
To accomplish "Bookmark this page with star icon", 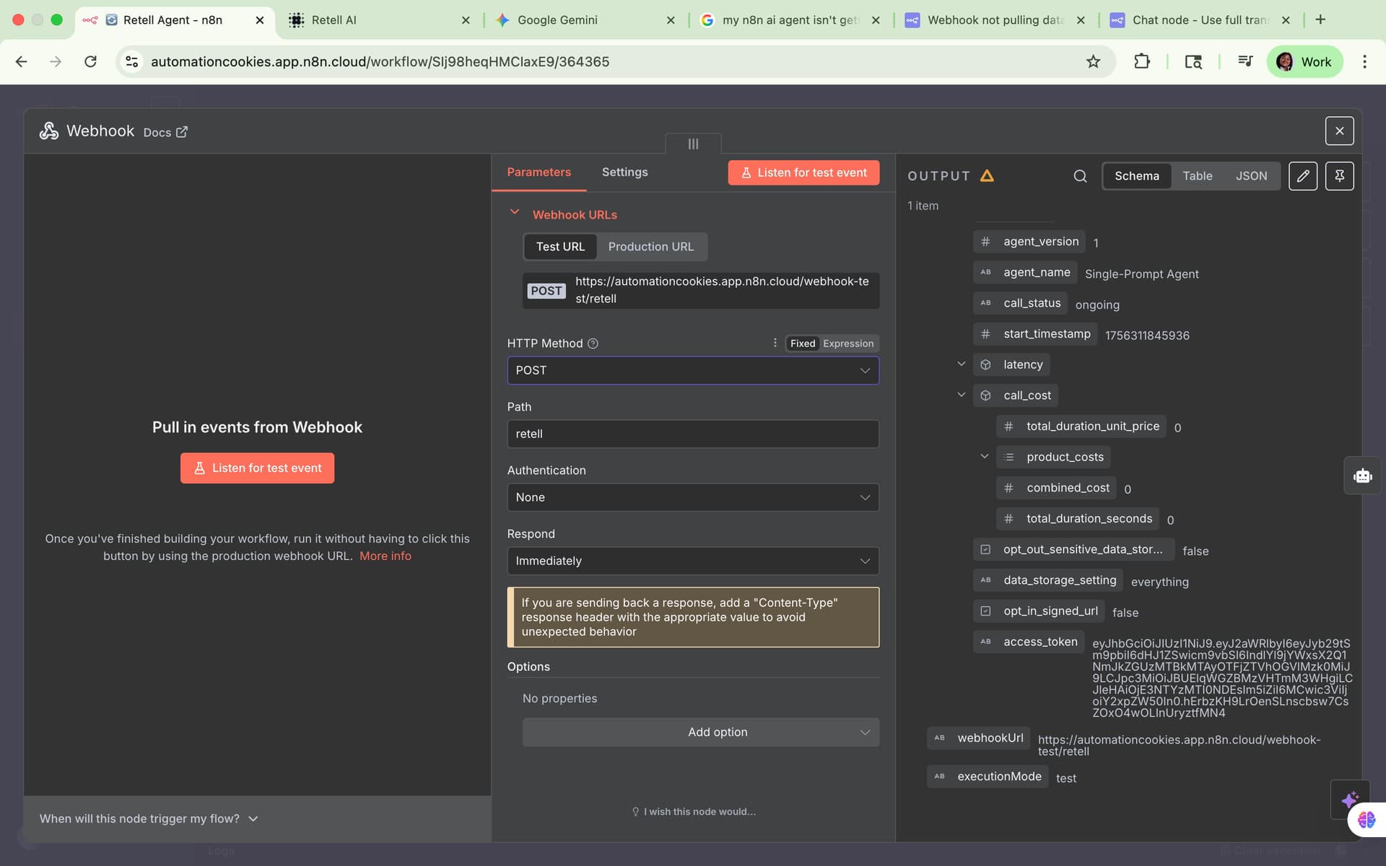I will [1093, 61].
